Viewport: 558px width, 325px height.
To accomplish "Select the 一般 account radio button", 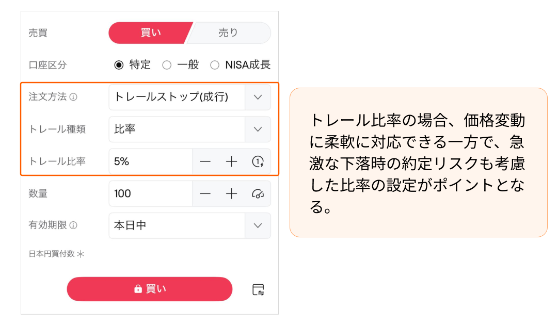I will click(167, 65).
